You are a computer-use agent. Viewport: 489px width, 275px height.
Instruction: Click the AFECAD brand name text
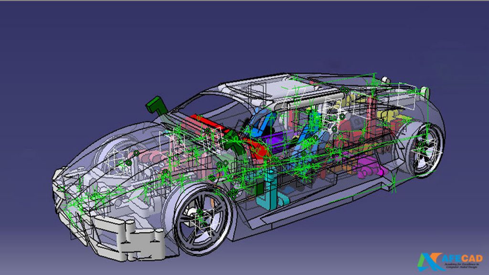pyautogui.click(x=461, y=257)
